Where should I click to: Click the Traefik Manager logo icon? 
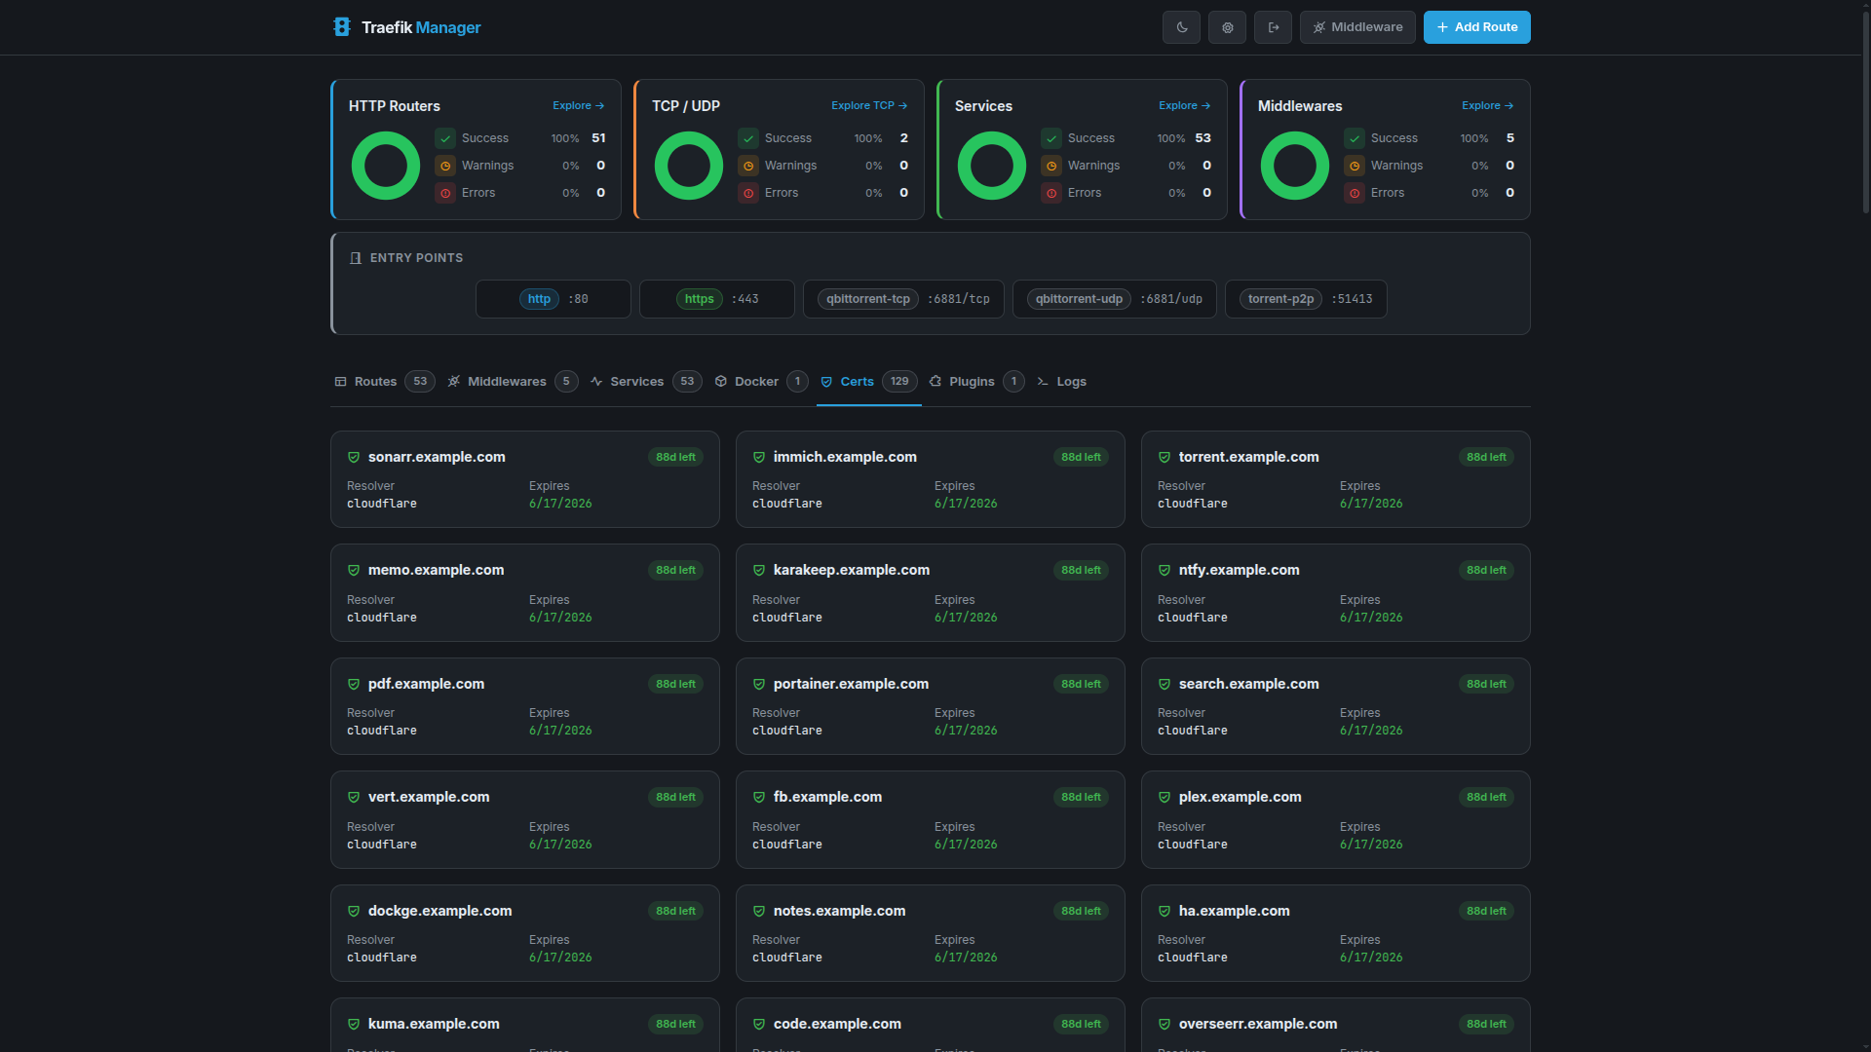(x=341, y=27)
